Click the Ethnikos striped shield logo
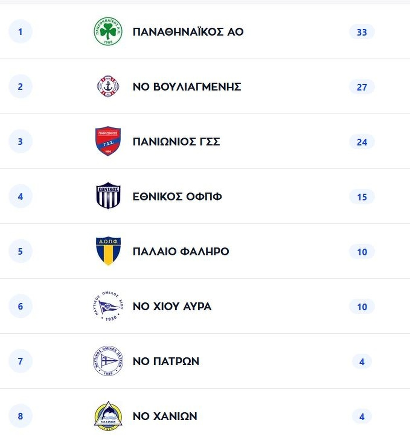Viewport: 410px width, 443px height. click(x=108, y=196)
